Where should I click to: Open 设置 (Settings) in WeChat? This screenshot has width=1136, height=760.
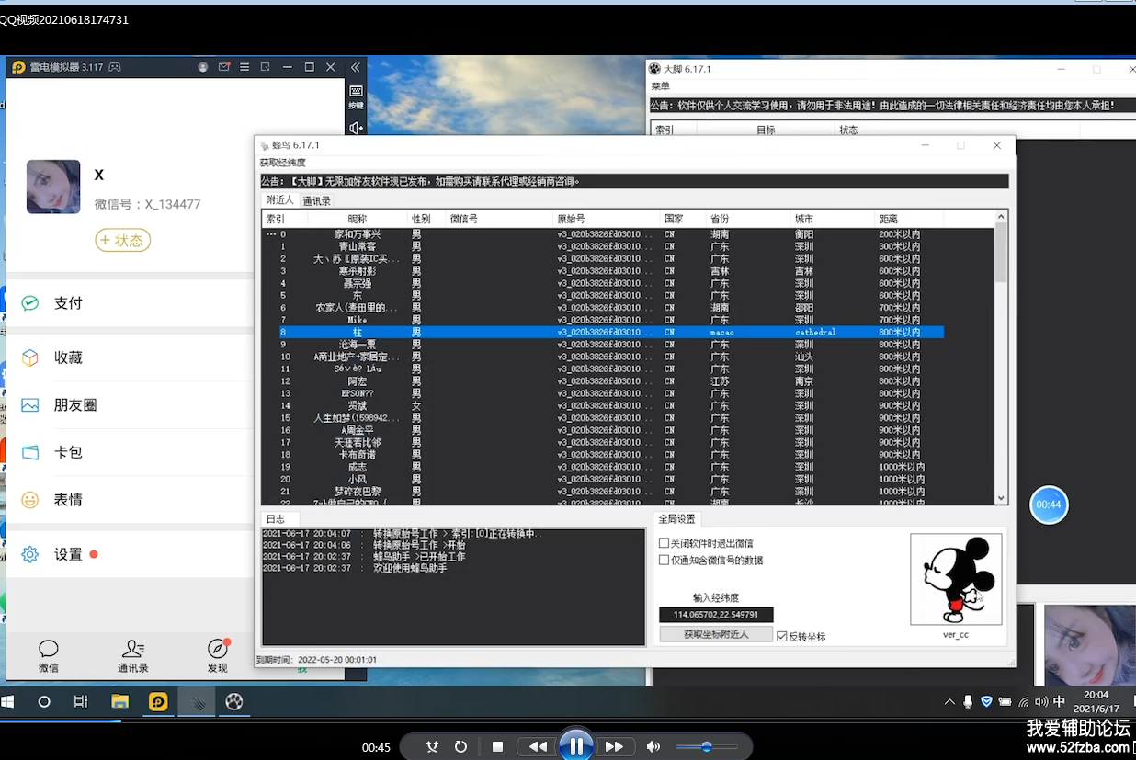click(130, 554)
